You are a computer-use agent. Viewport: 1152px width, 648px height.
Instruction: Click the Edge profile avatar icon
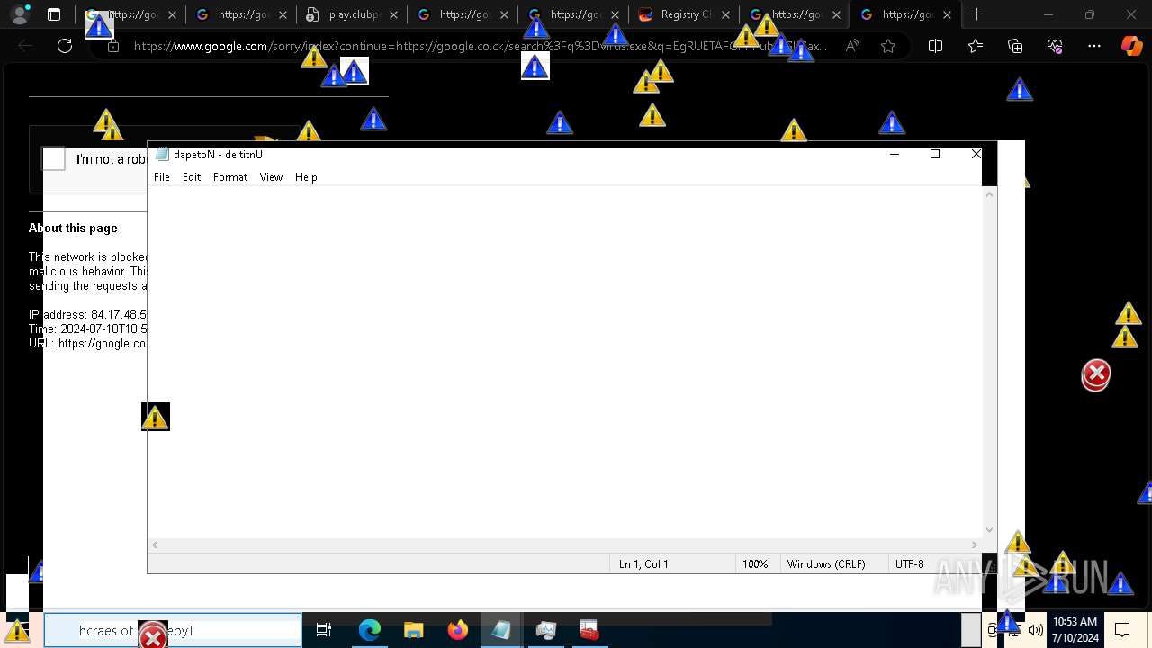[x=20, y=14]
